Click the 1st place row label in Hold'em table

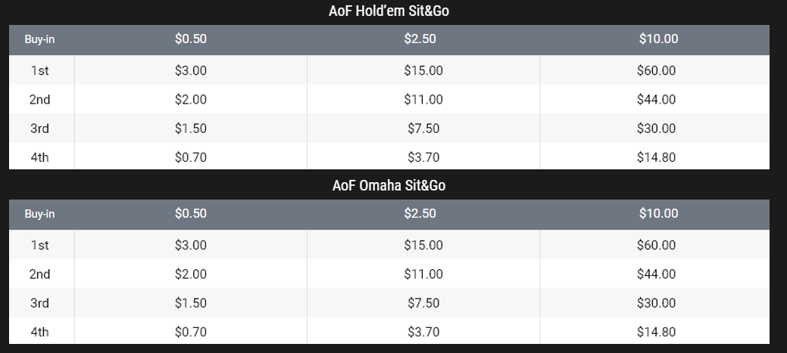pos(39,71)
